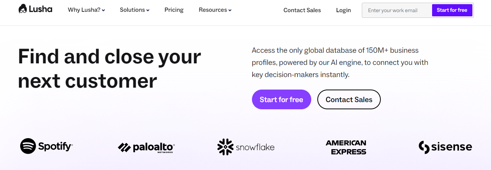
Task: Expand the Resources dropdown menu
Action: coord(215,10)
